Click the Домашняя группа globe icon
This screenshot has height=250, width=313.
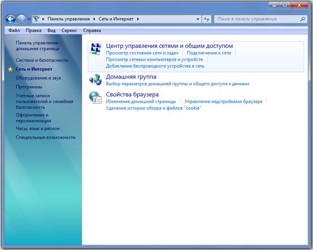(x=95, y=80)
